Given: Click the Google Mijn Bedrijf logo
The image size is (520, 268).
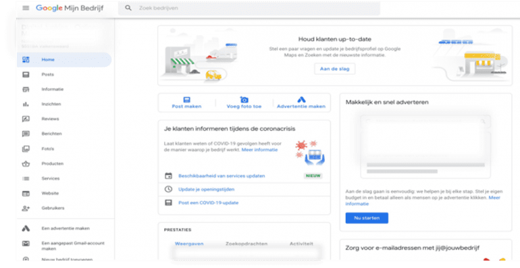Looking at the screenshot, I should [70, 8].
